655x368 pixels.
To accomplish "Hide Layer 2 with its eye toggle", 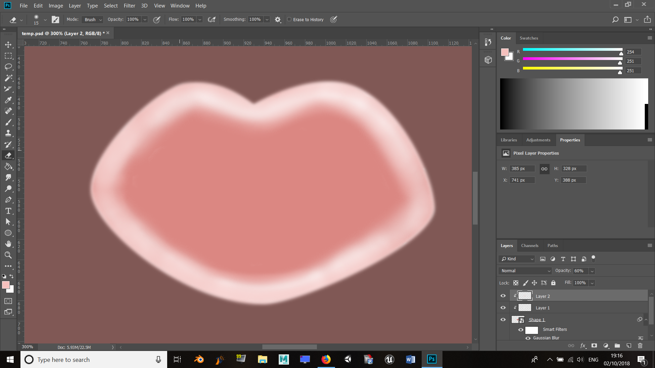I will click(x=503, y=295).
